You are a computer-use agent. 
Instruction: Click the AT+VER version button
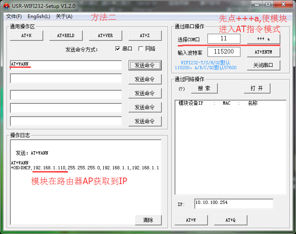[x=105, y=36]
